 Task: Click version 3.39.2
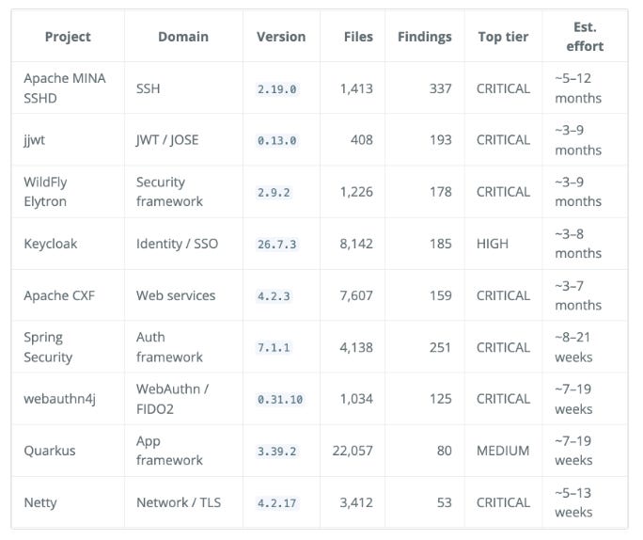coord(276,452)
